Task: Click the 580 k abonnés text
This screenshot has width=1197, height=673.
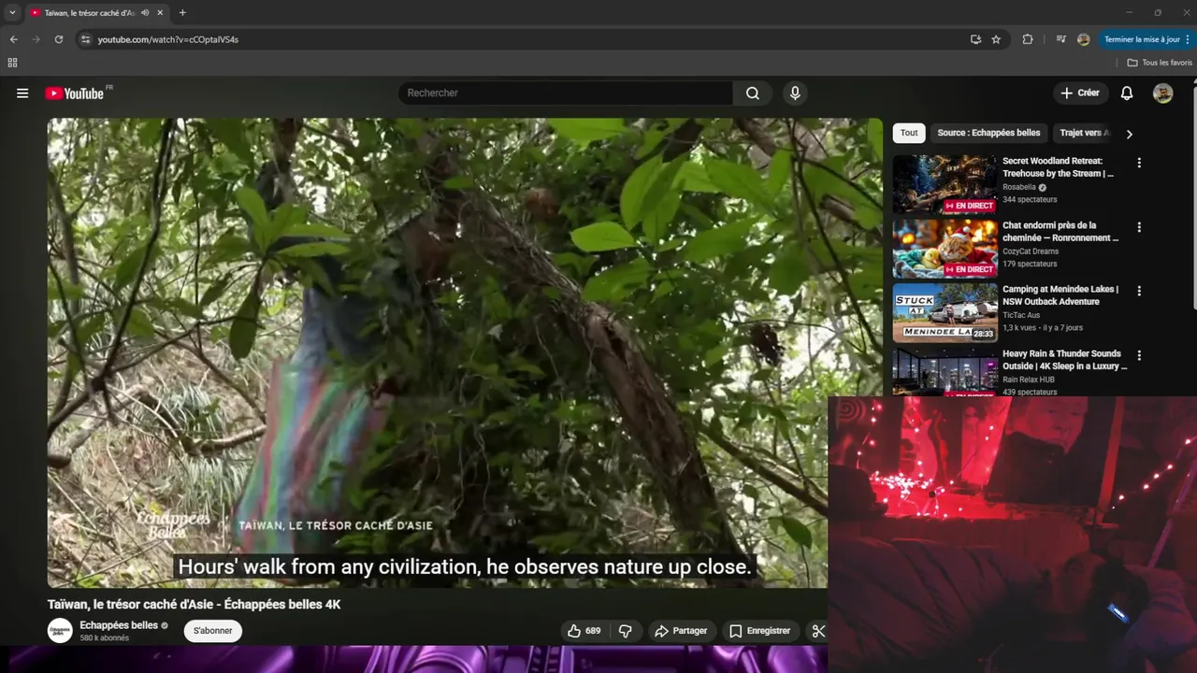Action: point(105,638)
